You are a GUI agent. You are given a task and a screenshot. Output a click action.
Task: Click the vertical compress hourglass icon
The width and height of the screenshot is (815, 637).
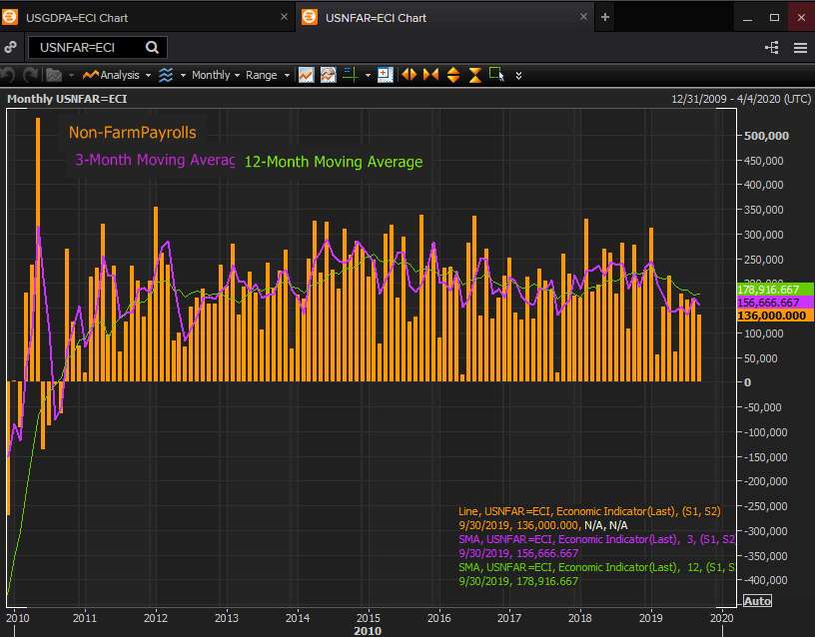point(474,75)
